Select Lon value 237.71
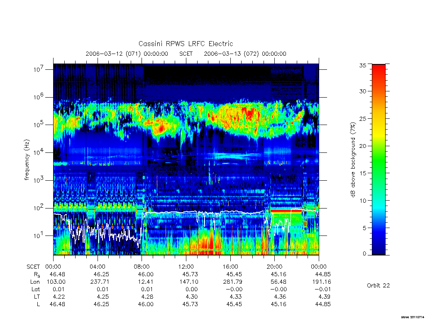Viewport: 425px width, 319px height. click(x=100, y=282)
